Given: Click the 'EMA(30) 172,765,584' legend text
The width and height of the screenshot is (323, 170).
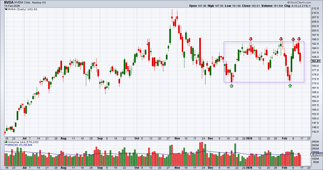Looking at the screenshot, I should tap(20, 145).
